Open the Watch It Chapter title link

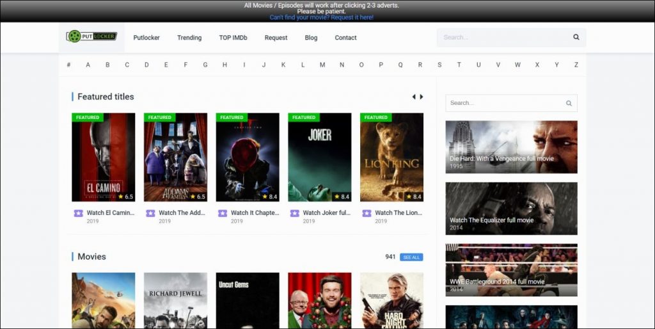255,213
